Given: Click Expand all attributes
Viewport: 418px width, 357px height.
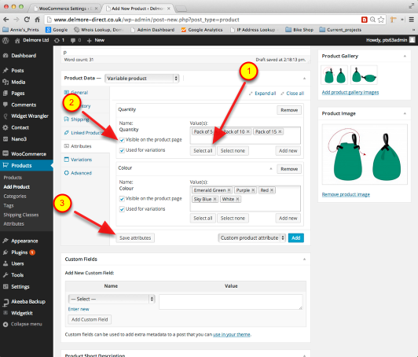Looking at the screenshot, I should 265,94.
